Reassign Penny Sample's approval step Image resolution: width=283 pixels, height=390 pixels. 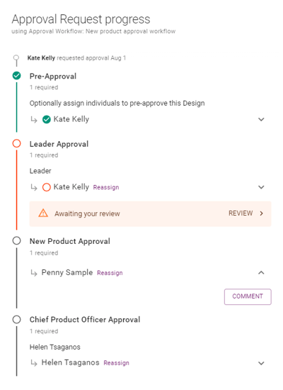tap(110, 273)
